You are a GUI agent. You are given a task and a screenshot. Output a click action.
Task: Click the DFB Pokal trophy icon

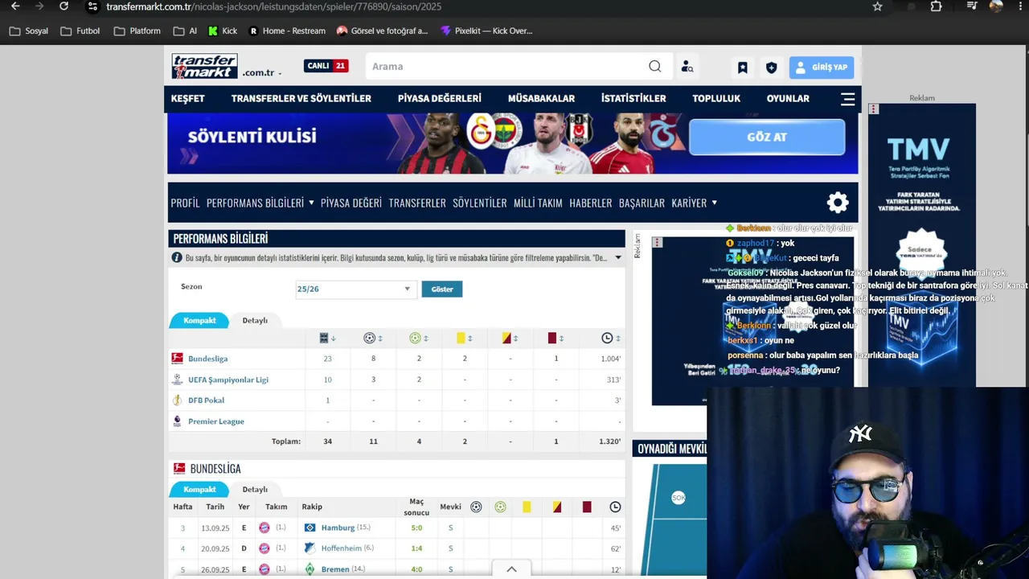[x=178, y=400]
